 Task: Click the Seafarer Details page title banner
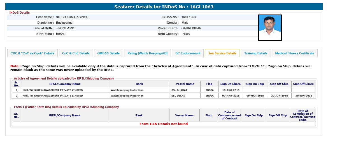click(164, 7)
